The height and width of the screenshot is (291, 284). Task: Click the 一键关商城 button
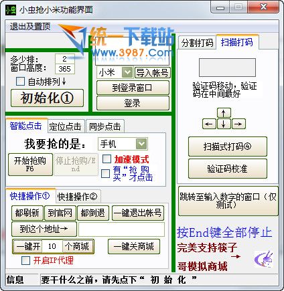(134, 246)
